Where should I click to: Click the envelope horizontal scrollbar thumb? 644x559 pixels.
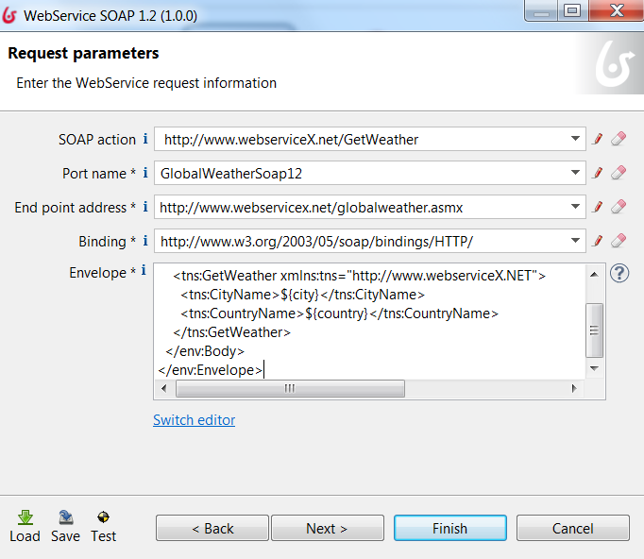coord(290,388)
